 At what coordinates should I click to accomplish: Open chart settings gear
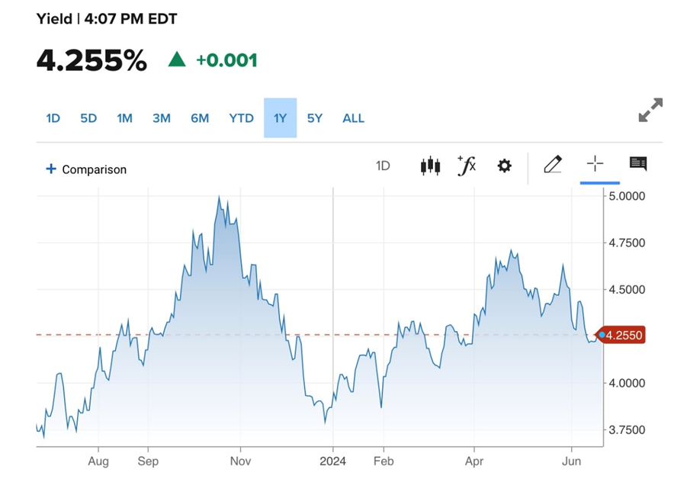click(504, 166)
